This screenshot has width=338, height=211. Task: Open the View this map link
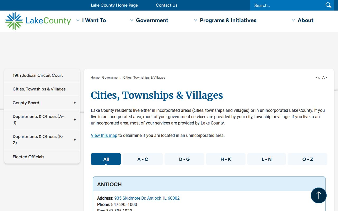(x=104, y=135)
